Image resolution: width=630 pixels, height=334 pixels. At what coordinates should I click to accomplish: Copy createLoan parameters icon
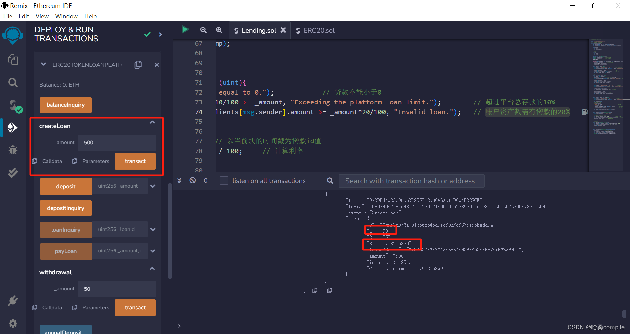75,161
